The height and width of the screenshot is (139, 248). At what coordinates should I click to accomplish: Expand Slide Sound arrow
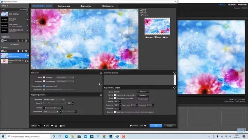[28, 25]
